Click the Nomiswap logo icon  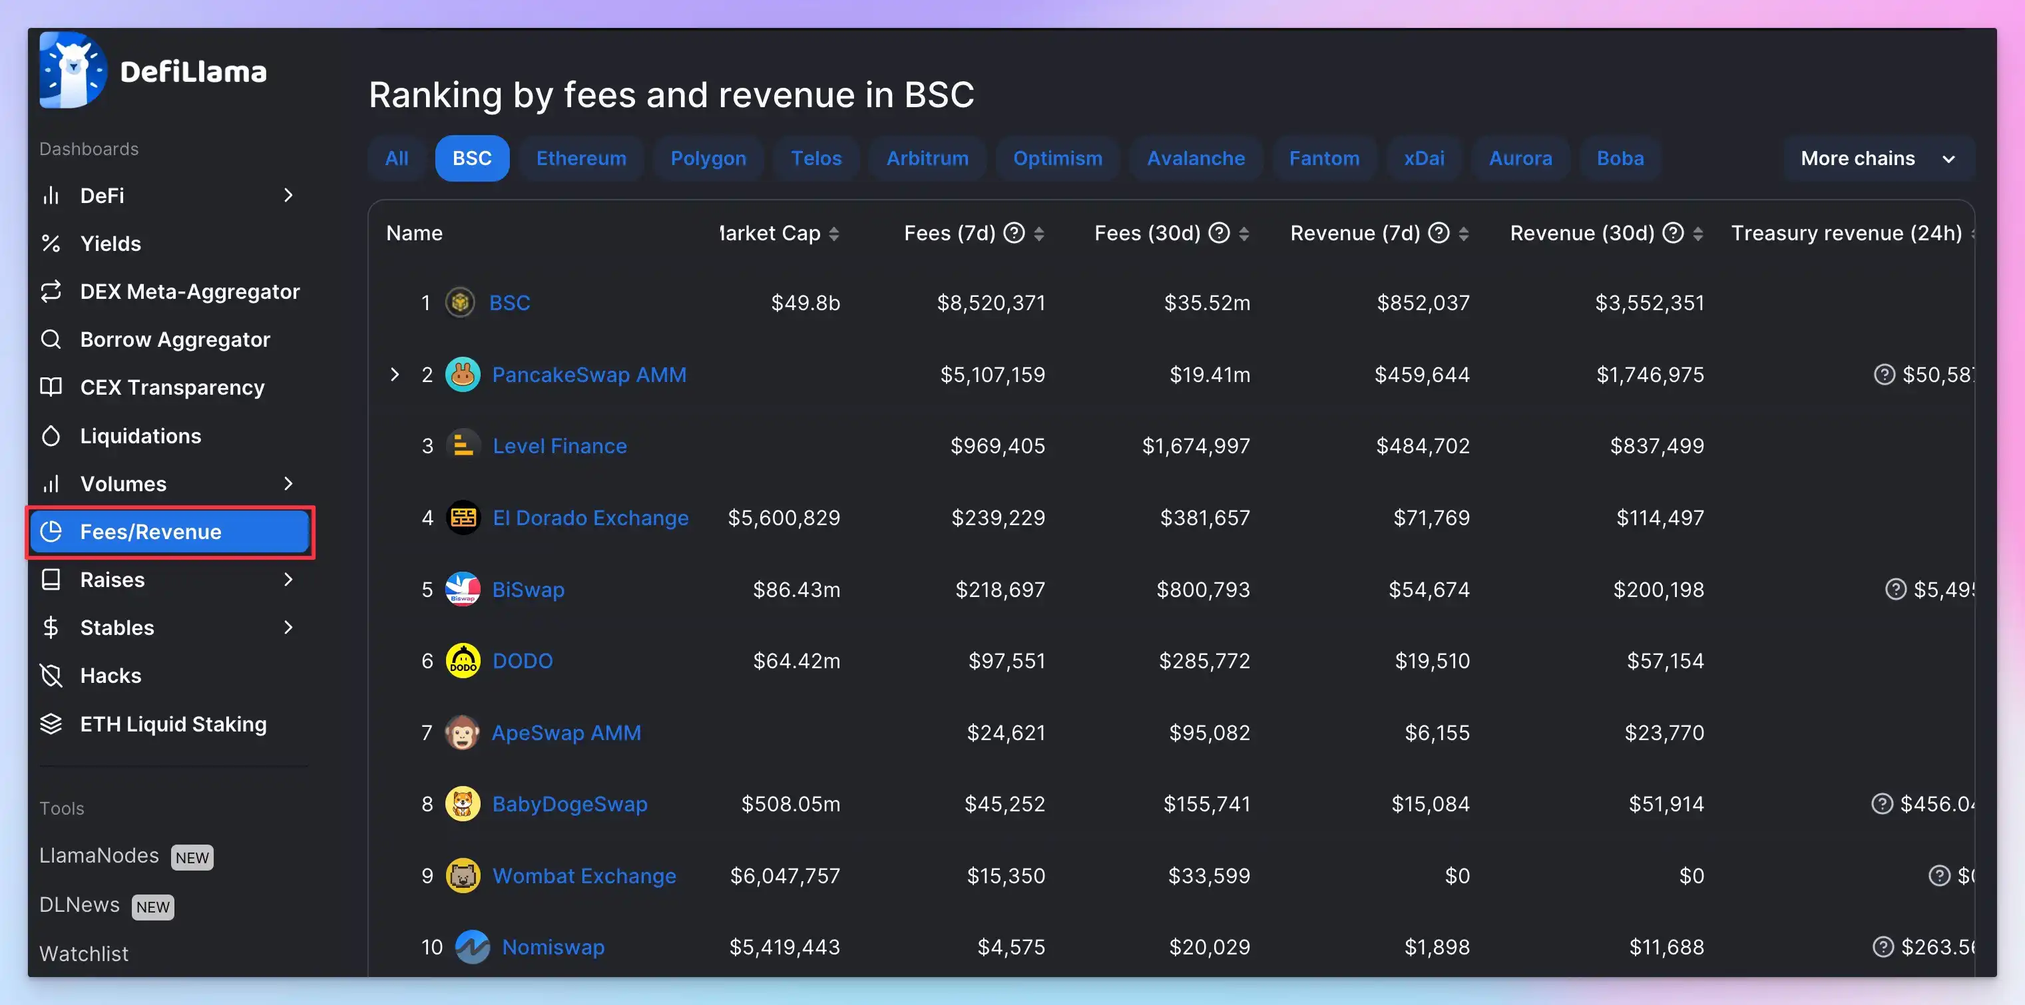pyautogui.click(x=473, y=947)
